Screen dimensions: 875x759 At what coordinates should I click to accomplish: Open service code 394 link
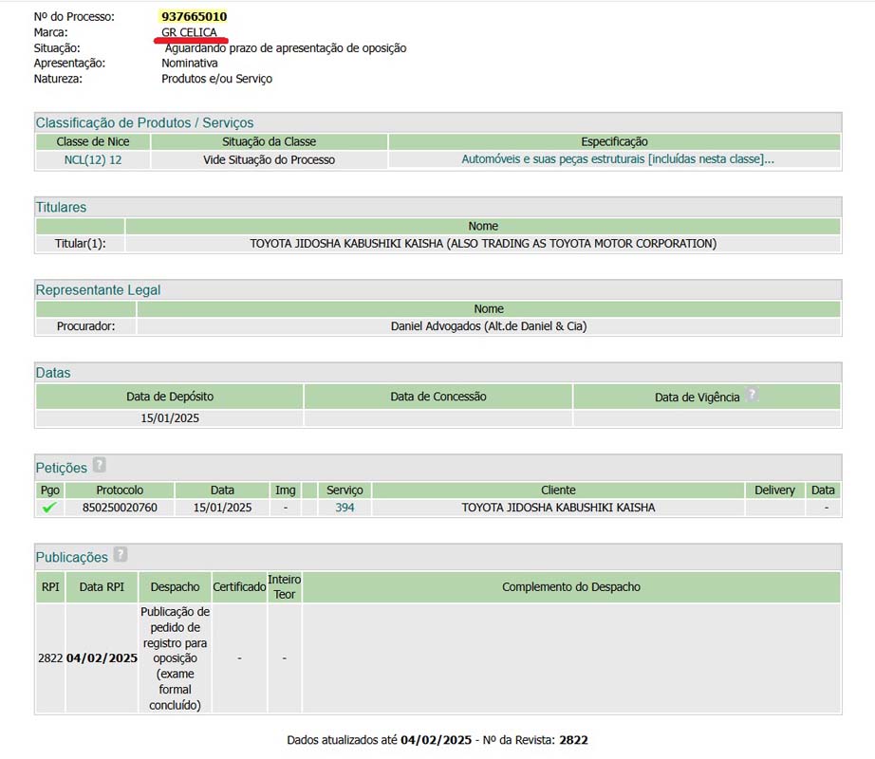[x=344, y=508]
